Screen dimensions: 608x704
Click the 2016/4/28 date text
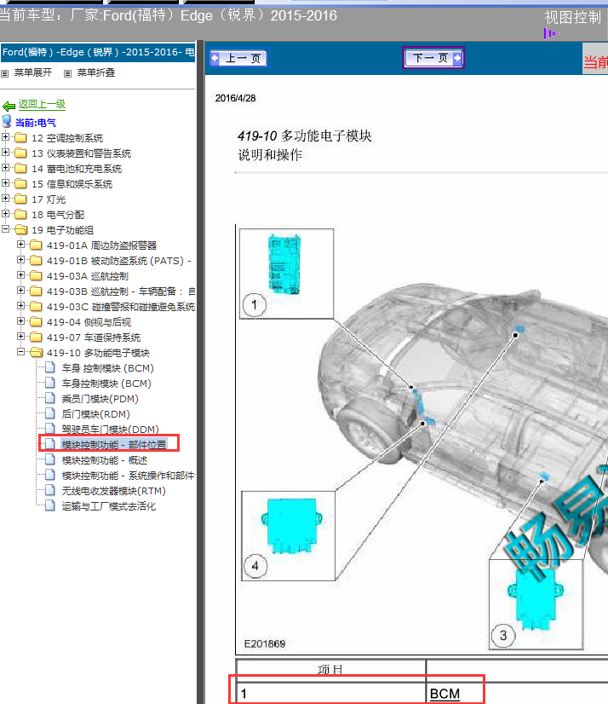(235, 98)
